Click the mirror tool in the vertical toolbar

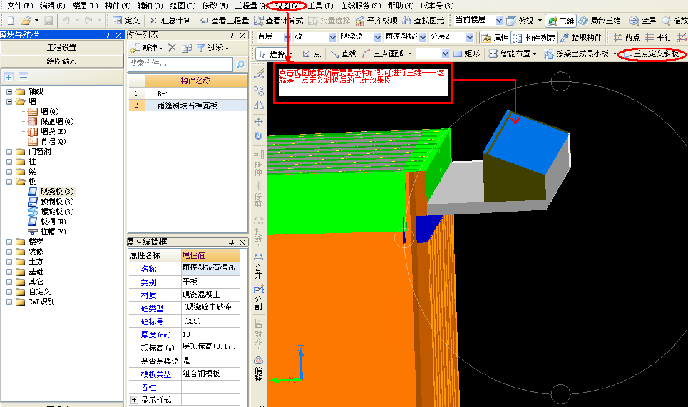coord(259,105)
